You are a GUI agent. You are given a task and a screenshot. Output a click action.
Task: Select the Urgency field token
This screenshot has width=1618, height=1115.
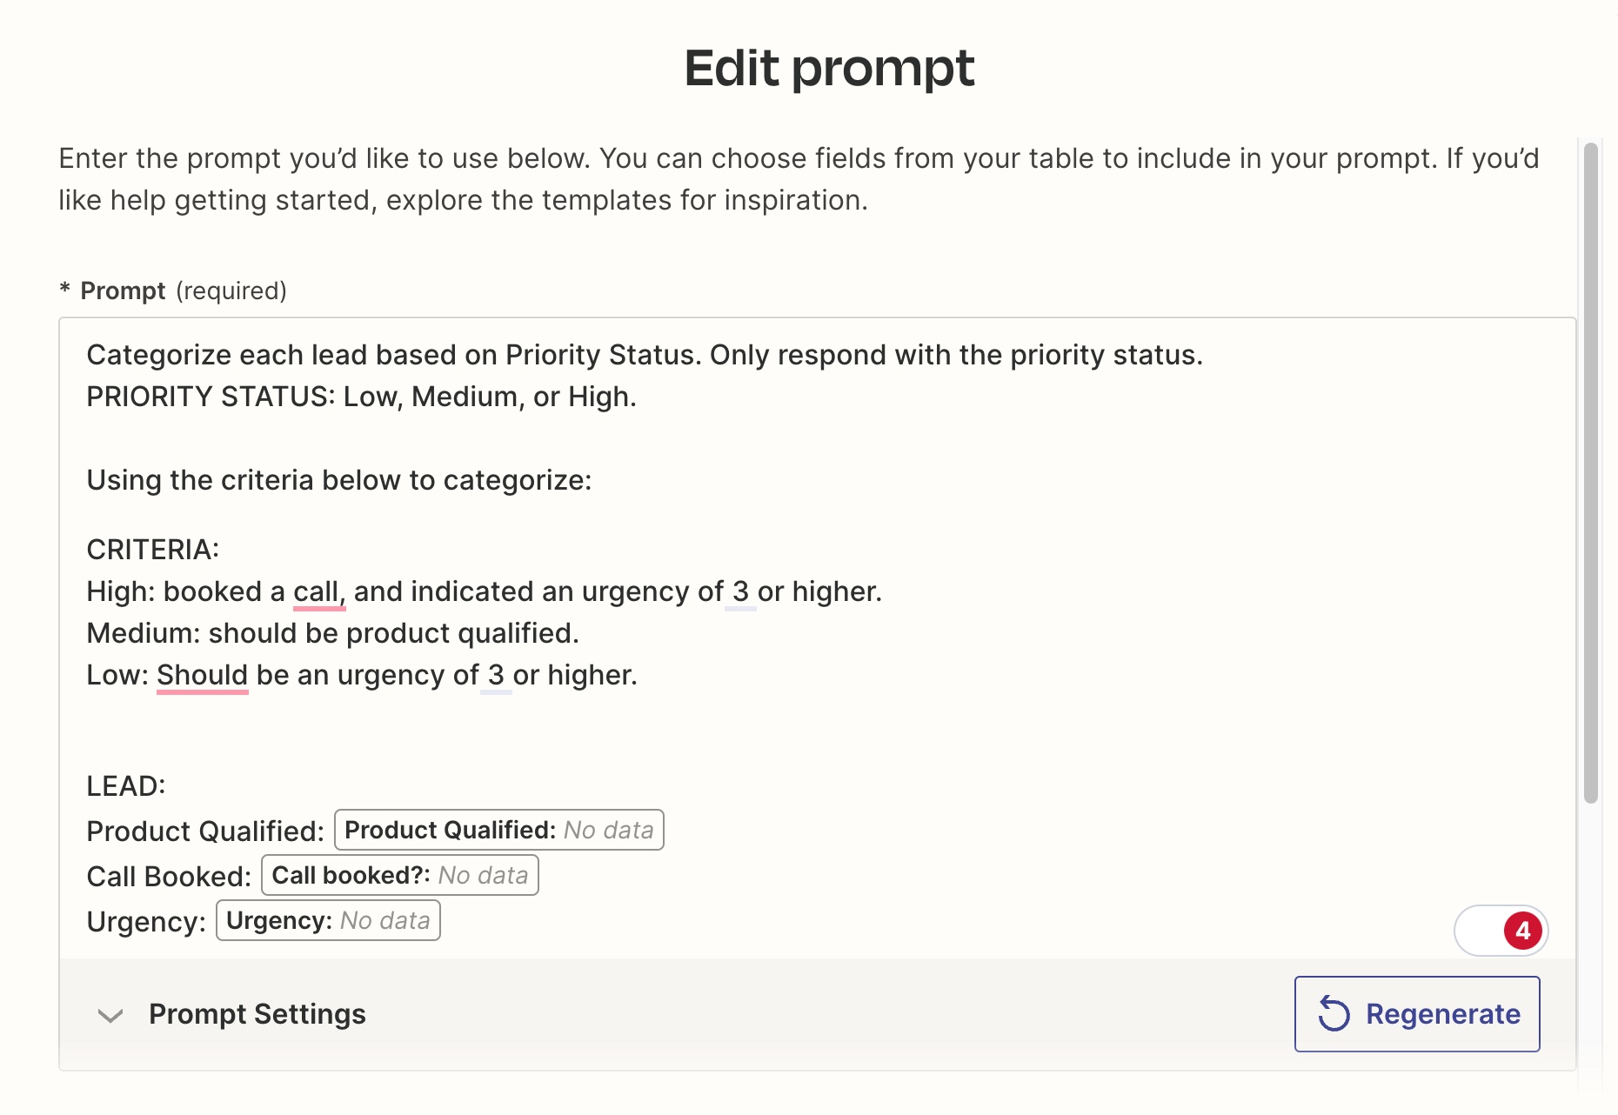click(328, 920)
